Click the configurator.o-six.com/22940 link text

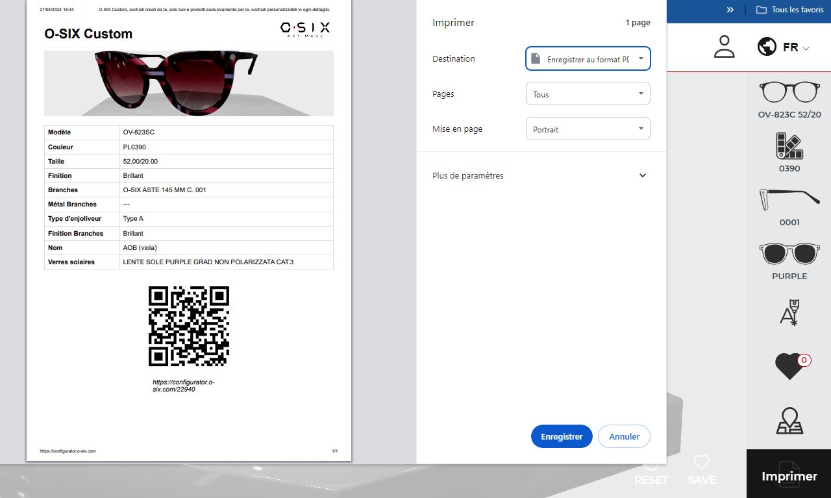[x=184, y=386]
